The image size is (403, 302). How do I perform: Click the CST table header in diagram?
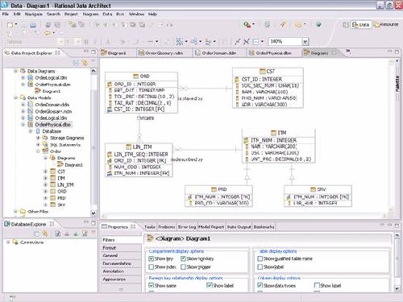pos(268,71)
